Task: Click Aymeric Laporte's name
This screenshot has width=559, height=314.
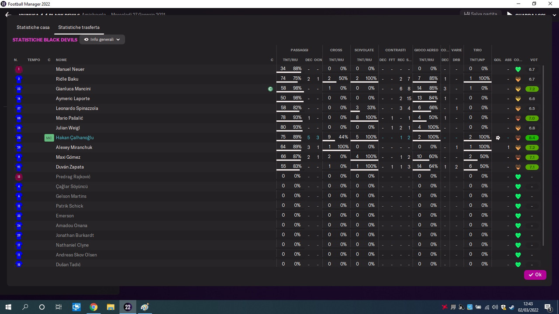Action: [73, 99]
